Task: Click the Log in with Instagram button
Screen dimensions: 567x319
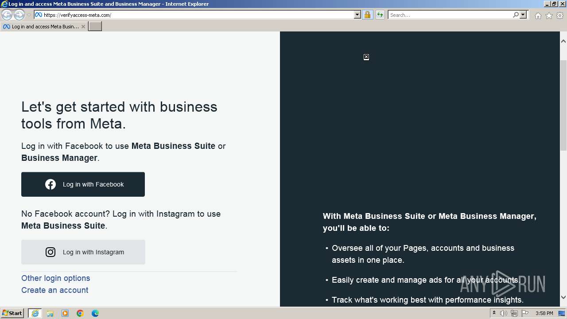Action: pyautogui.click(x=83, y=252)
